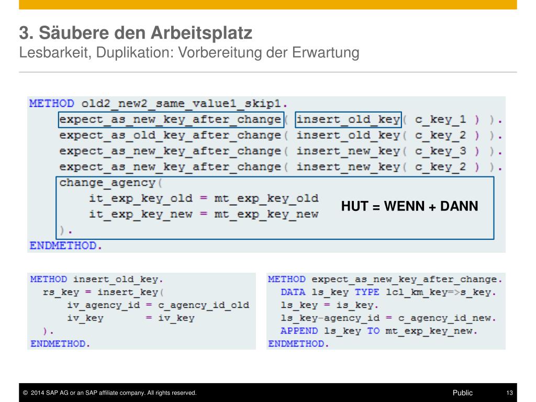Click ENDMETHOD closing the old2_new2_same_value1_skip1 method
The width and height of the screenshot is (536, 402).
pyautogui.click(x=65, y=245)
